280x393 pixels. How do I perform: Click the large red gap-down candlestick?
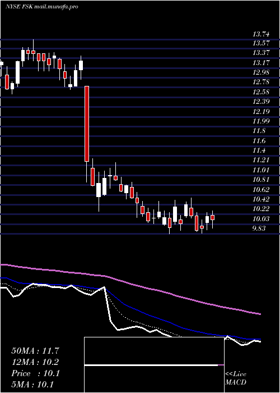(87, 124)
